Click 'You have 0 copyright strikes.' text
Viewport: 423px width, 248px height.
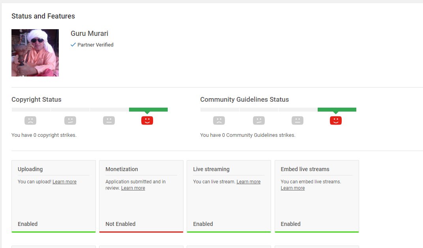[x=44, y=135]
